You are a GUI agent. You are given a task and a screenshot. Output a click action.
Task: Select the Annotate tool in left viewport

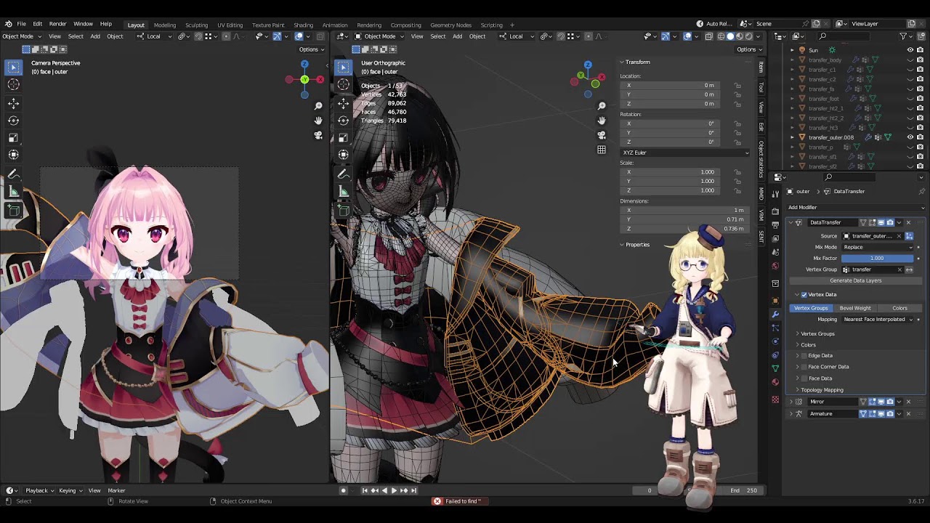tap(13, 174)
